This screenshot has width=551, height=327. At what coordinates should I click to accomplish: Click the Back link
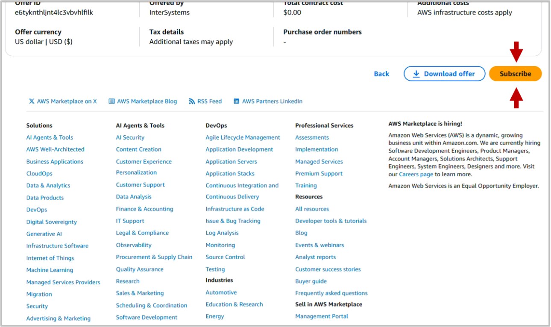[381, 73]
